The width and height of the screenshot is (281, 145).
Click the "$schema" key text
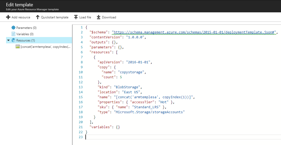(x=99, y=32)
